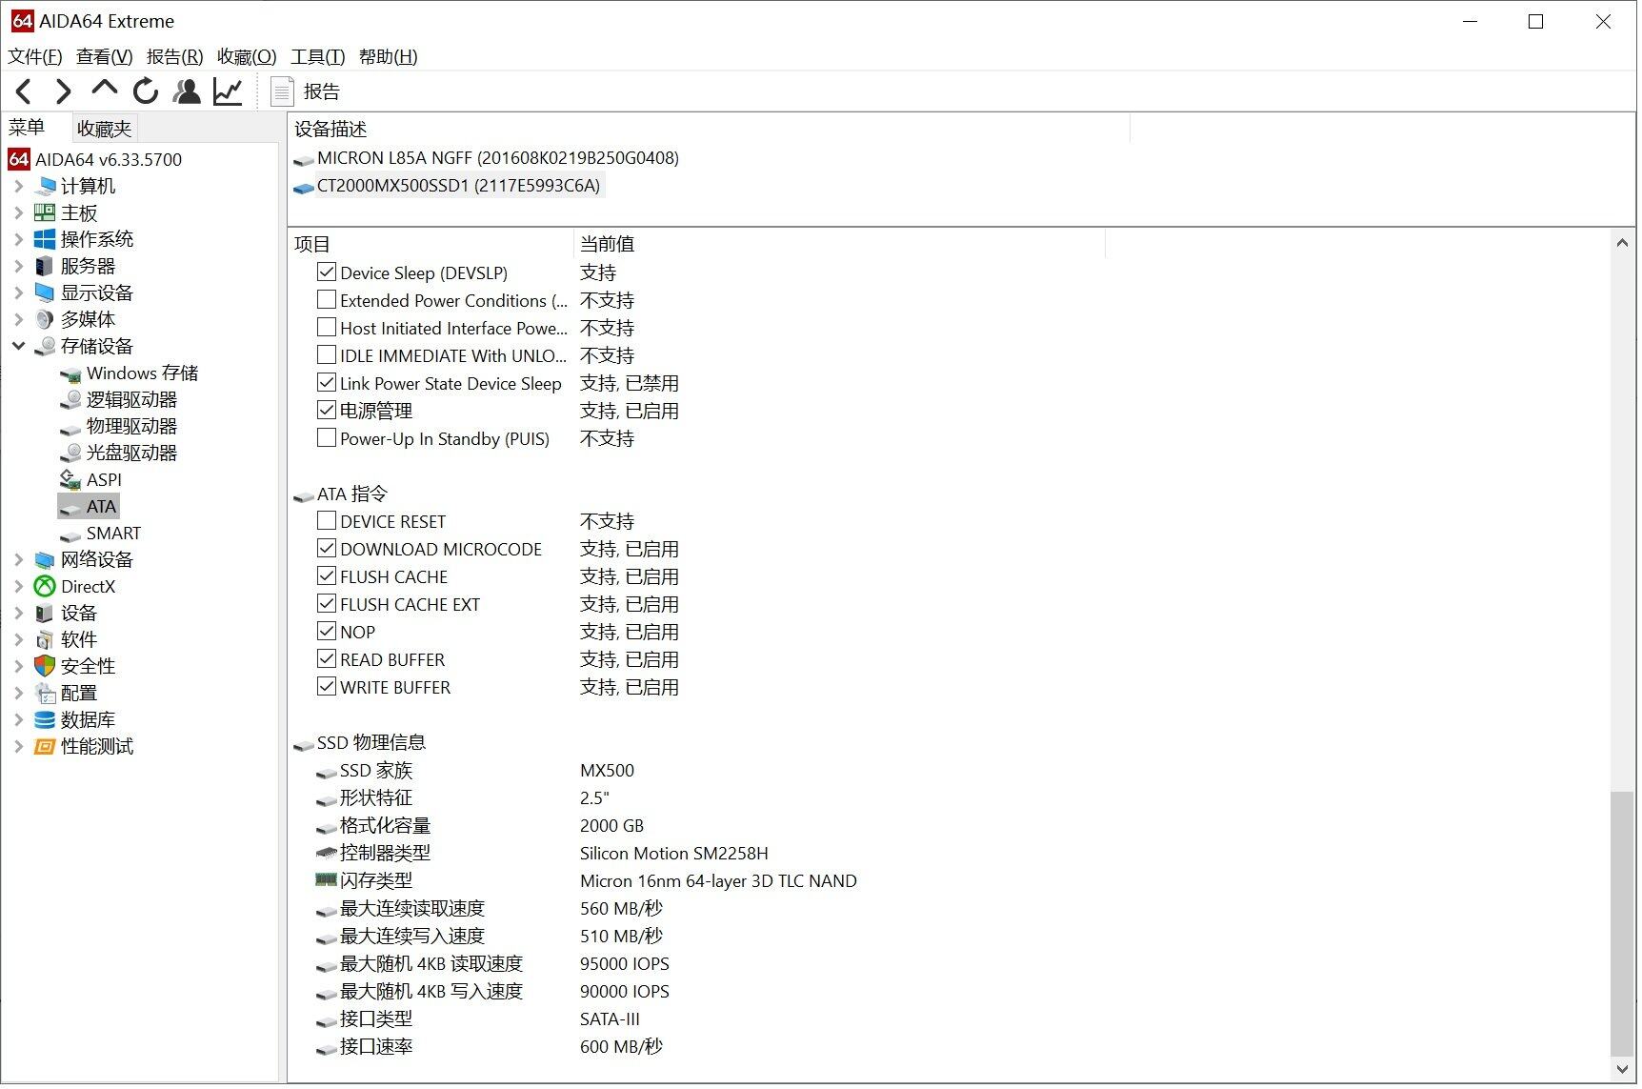The image size is (1642, 1089).
Task: Expand the 计算机 tree node
Action: pos(18,186)
